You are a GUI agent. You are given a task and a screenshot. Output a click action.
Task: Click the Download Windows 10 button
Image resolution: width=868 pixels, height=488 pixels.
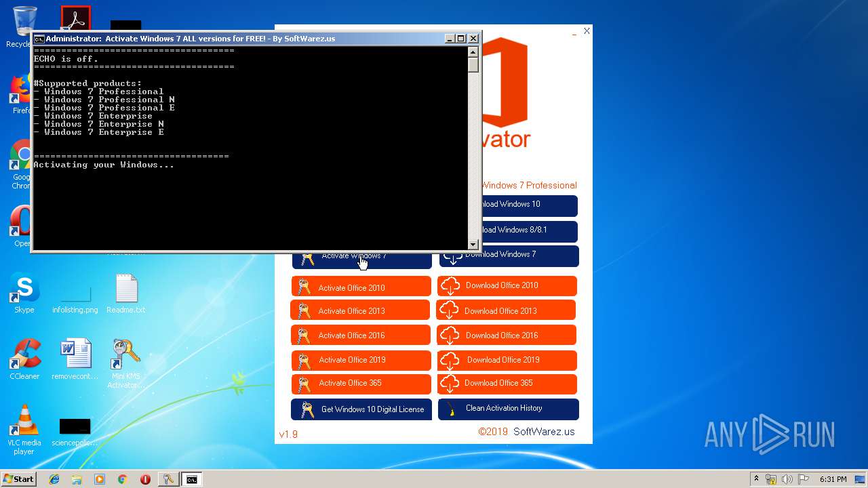pos(530,205)
